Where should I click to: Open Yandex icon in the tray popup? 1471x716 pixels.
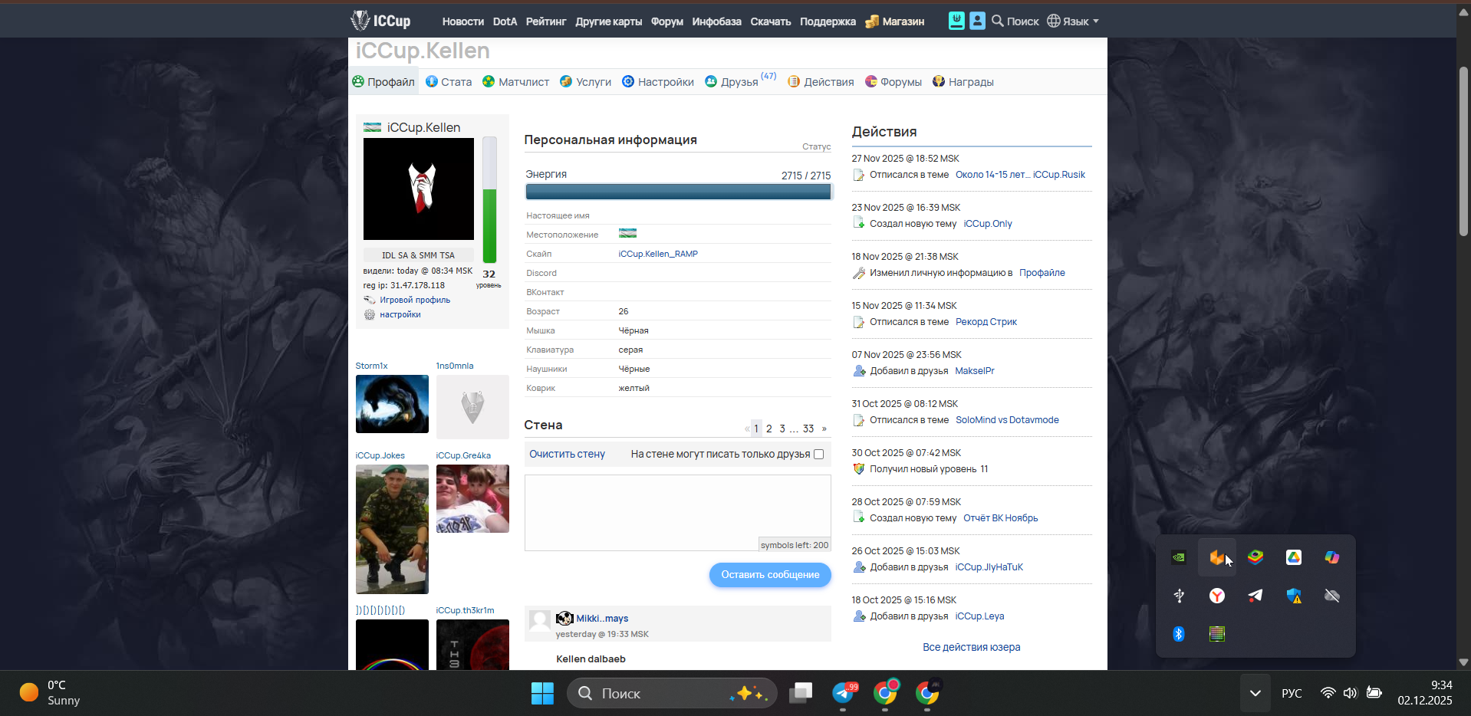pyautogui.click(x=1217, y=596)
